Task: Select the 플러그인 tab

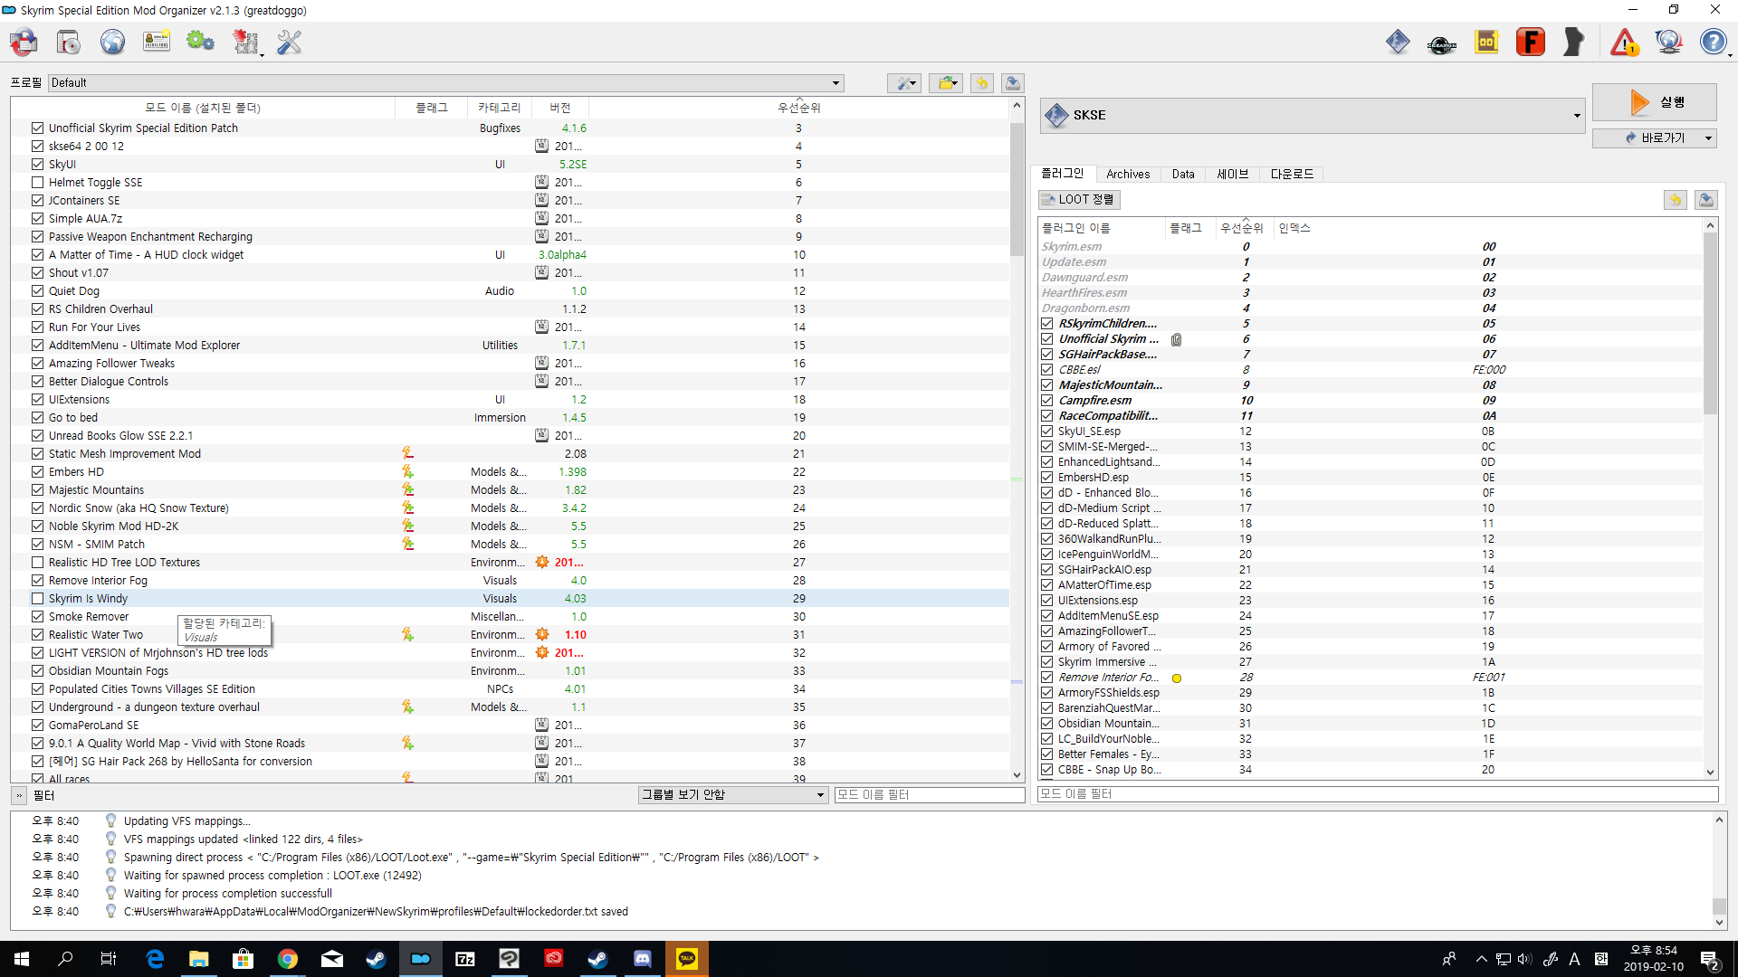Action: click(x=1063, y=174)
